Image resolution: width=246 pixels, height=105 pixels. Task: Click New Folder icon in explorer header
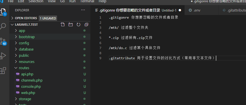pos(70,25)
